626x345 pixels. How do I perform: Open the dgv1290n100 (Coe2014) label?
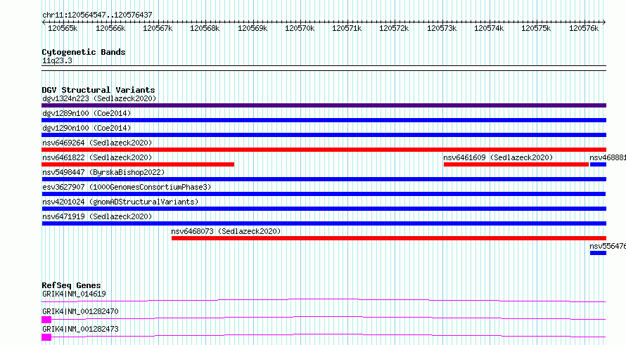click(87, 128)
